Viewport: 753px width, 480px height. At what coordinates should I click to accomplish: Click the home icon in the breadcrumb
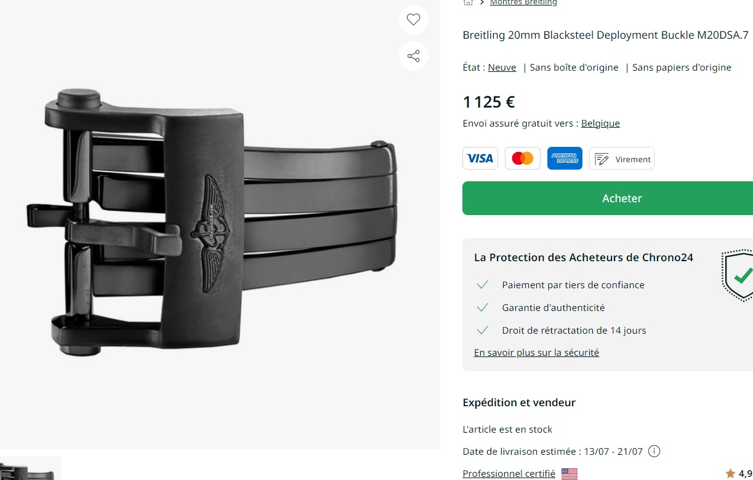(x=468, y=2)
